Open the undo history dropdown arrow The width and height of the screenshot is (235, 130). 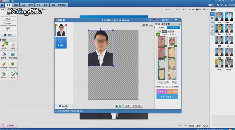(173, 9)
